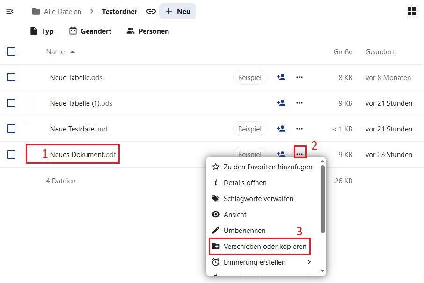Switch to grid view layout

click(x=412, y=12)
